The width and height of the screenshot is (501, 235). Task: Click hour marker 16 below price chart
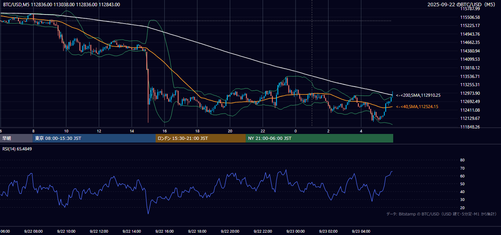164,131
